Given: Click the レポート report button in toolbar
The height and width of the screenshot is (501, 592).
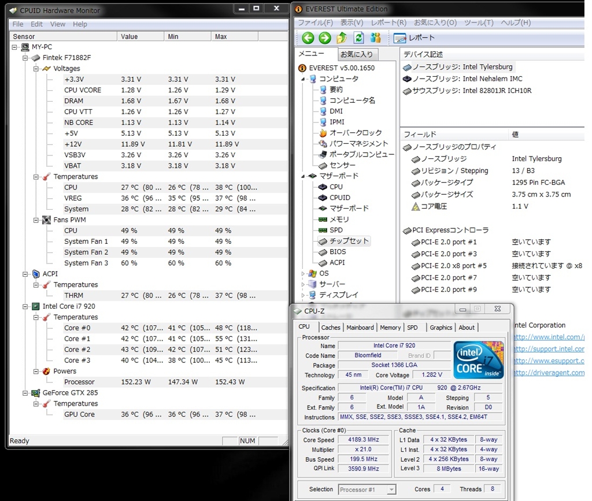Looking at the screenshot, I should point(415,38).
